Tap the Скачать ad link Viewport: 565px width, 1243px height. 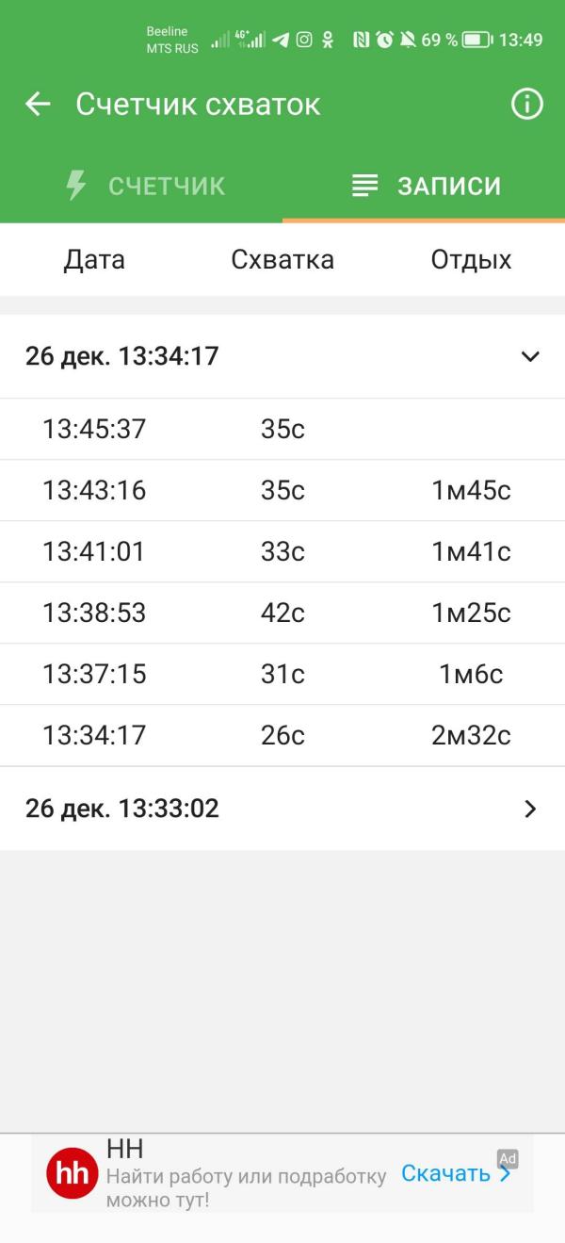[x=456, y=1173]
